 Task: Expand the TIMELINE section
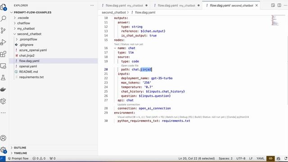click(x=11, y=153)
